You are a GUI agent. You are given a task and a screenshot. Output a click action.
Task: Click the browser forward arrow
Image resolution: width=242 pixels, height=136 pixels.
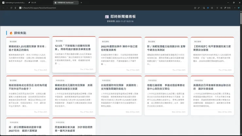(7, 8)
